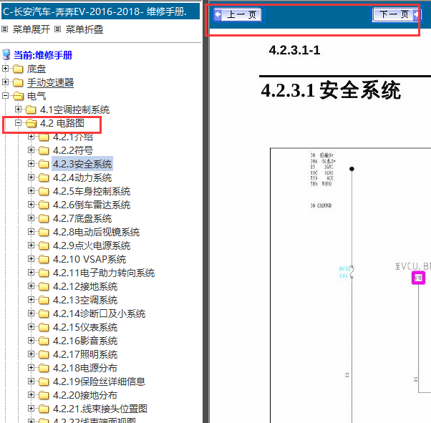Click the 4.2.12接地系统 folder icon
Screen dimensions: 431x423
(x=44, y=286)
